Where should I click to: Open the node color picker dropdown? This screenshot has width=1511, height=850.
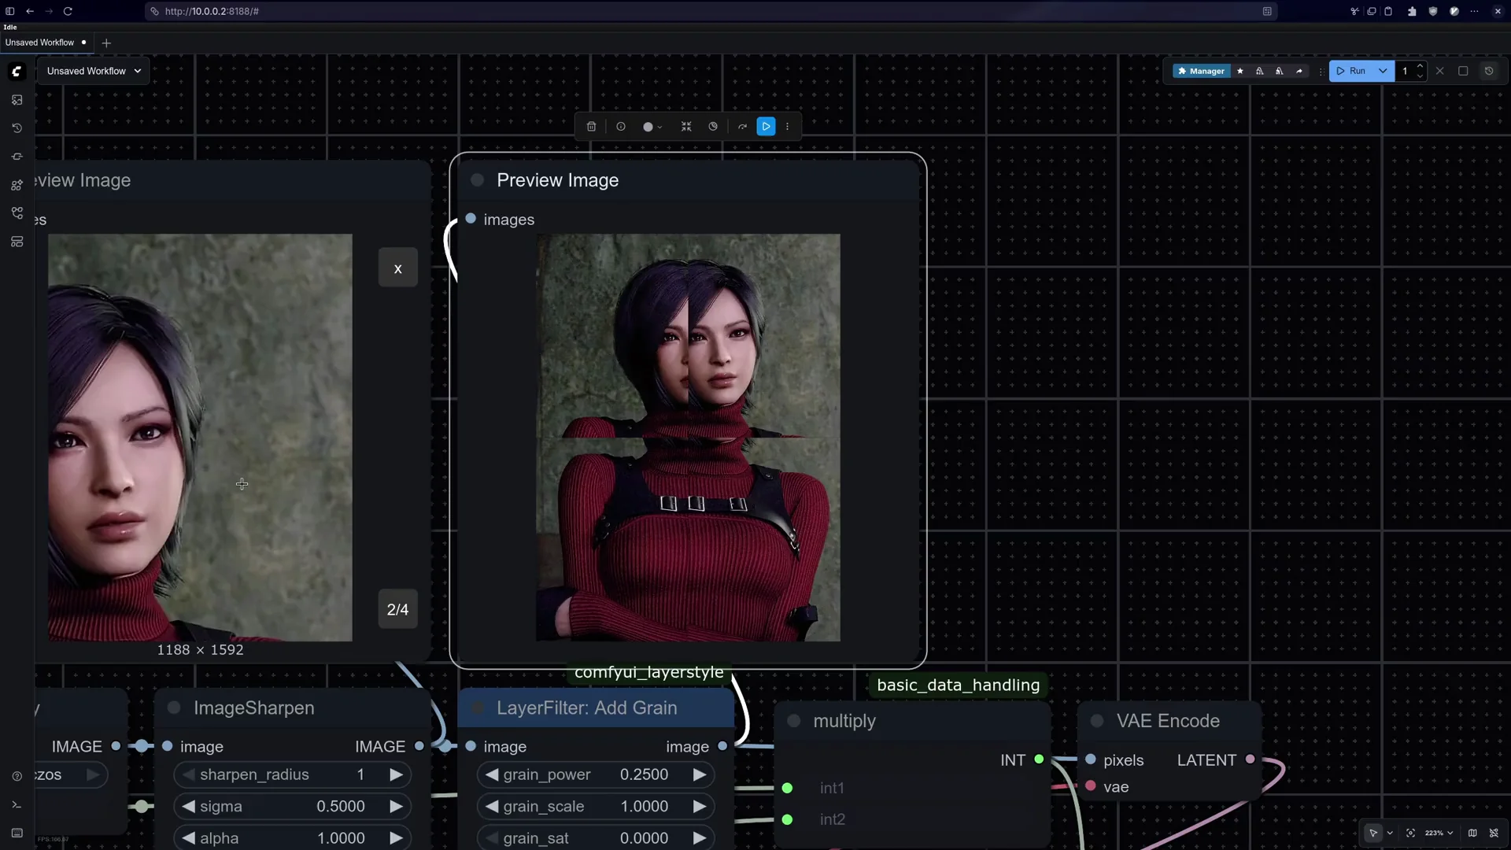(x=652, y=126)
